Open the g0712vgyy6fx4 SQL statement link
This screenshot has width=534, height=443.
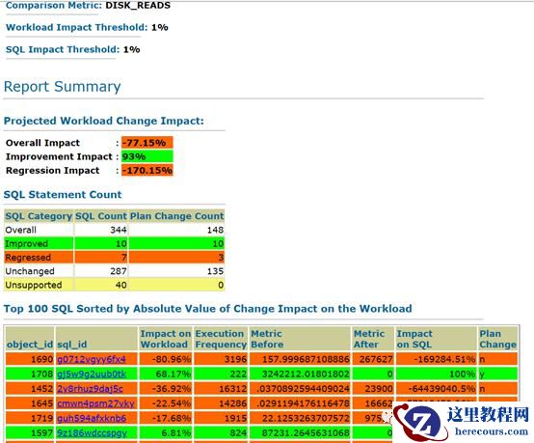92,359
